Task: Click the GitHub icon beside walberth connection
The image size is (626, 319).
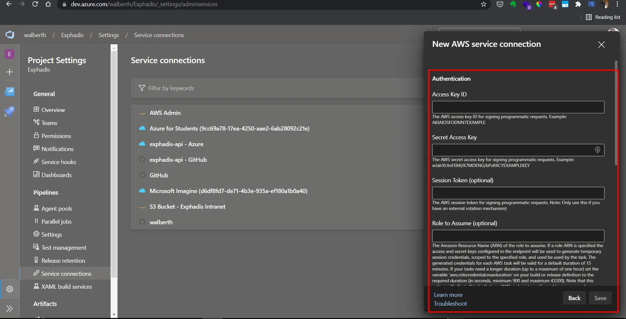Action: [142, 222]
